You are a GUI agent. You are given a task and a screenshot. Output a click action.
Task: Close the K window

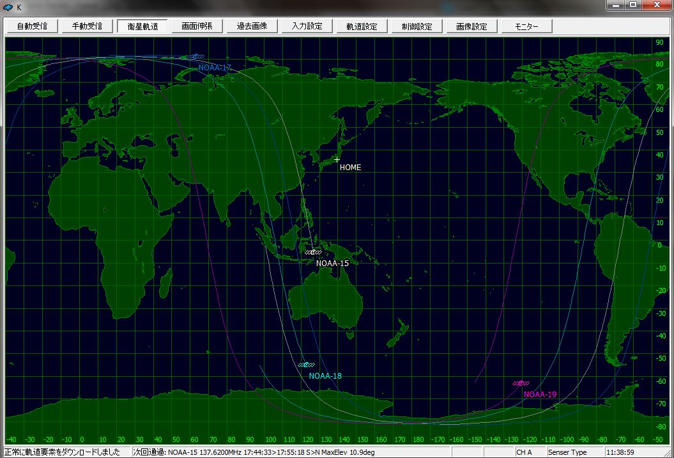tap(657, 5)
